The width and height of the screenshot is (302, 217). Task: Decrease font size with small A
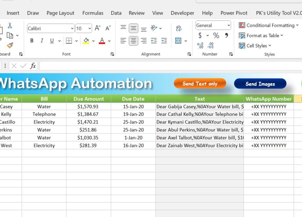pos(108,28)
